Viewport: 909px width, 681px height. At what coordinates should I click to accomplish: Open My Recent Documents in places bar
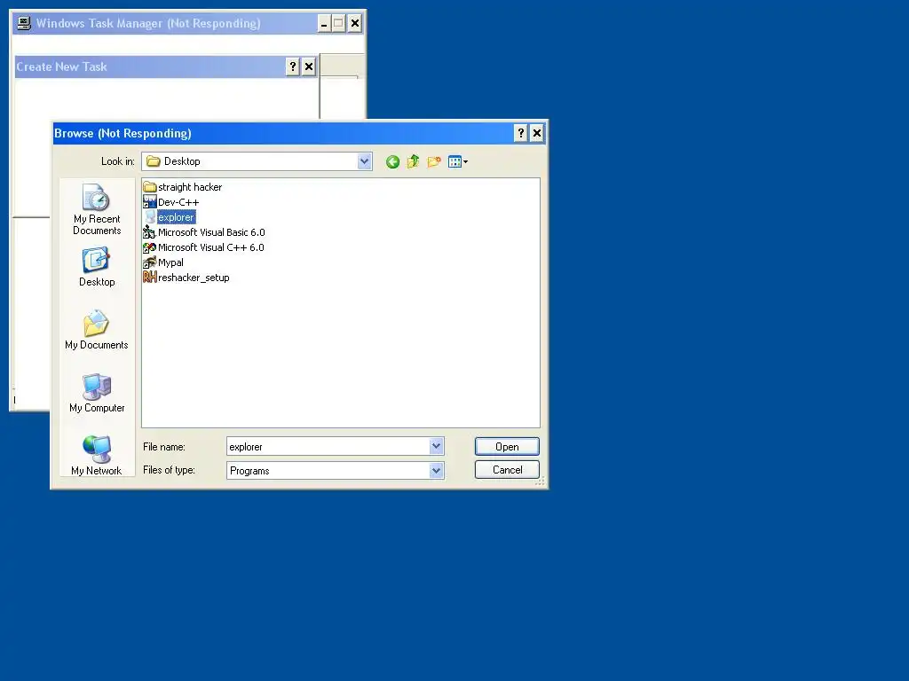tap(97, 209)
